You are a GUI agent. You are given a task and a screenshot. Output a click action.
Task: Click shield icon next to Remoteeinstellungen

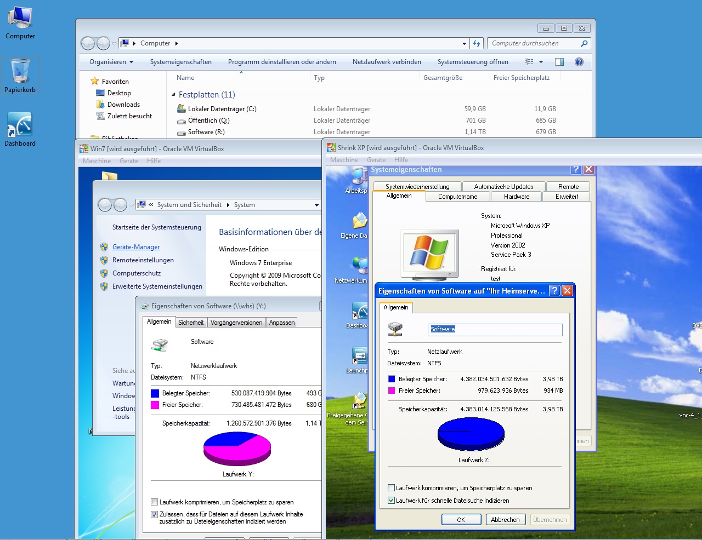(x=104, y=260)
